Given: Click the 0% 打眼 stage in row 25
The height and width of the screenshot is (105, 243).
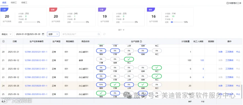Looking at the screenshot, I should 115,93.
